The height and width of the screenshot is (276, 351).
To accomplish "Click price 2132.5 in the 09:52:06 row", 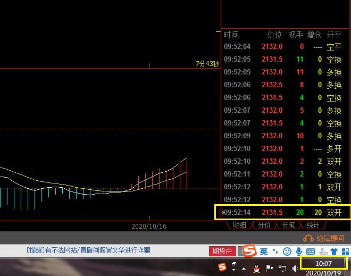I will click(272, 85).
